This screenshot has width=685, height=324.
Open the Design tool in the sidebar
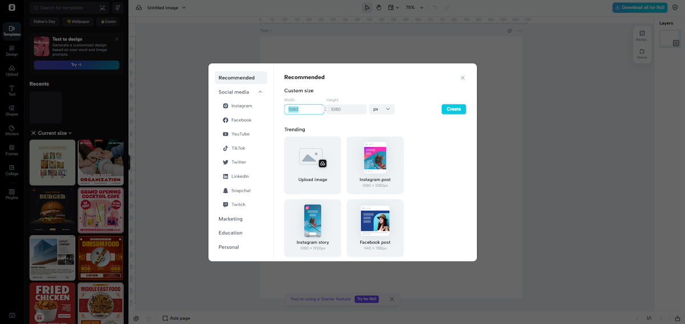click(11, 51)
